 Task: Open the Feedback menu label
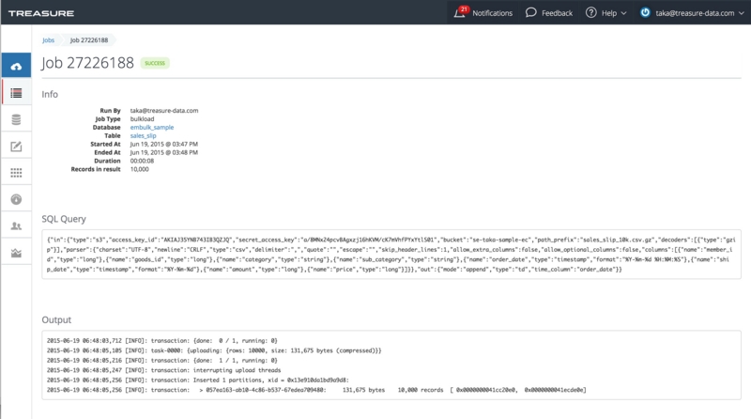coord(557,13)
